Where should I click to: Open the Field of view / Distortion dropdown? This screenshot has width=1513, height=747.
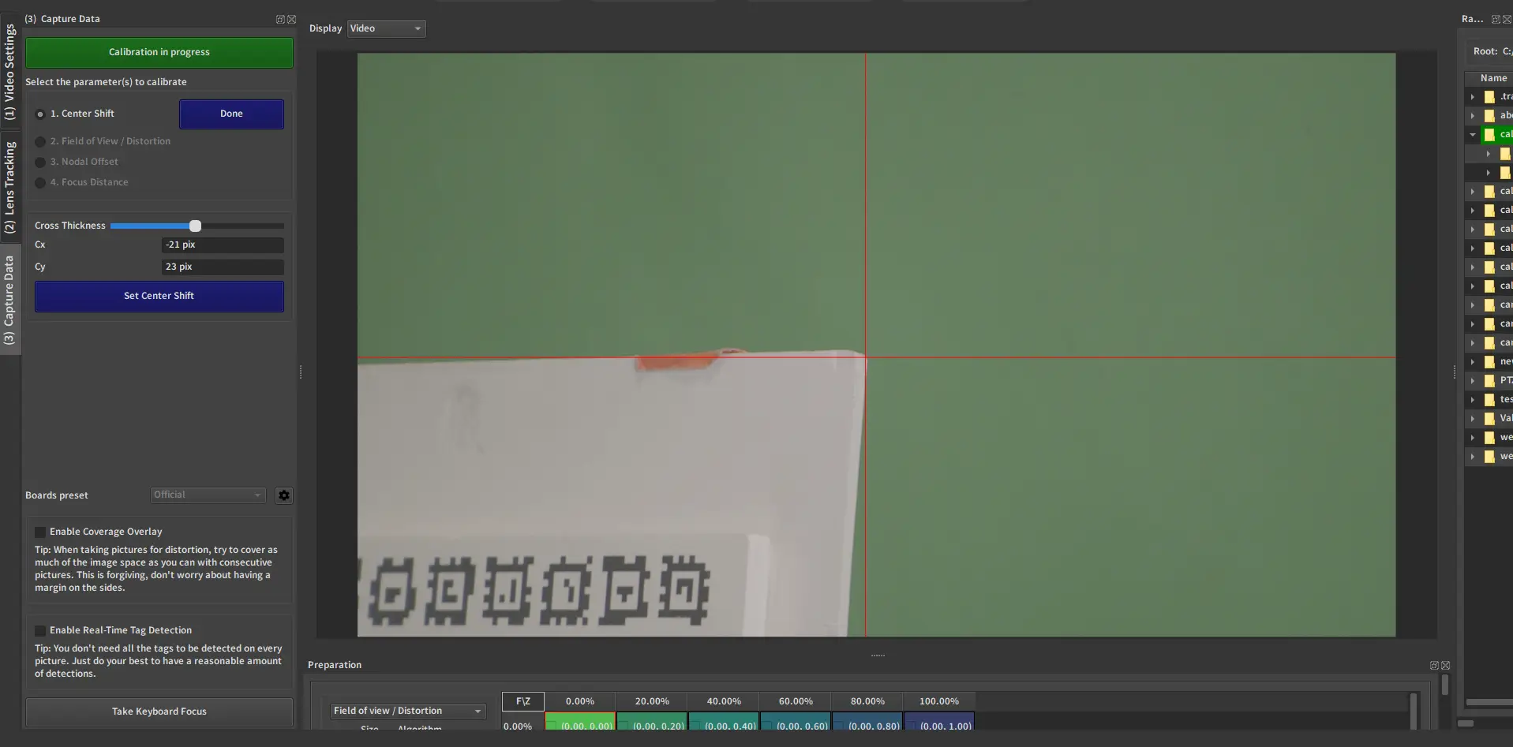407,711
